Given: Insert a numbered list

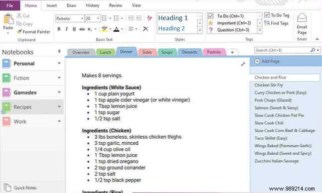Looking at the screenshot, I should (x=116, y=18).
